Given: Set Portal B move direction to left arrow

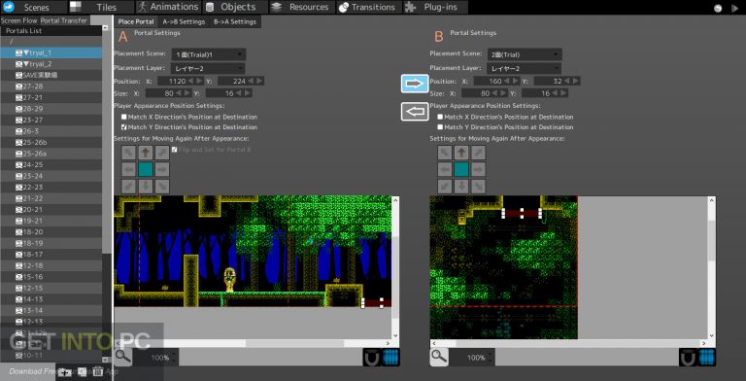Looking at the screenshot, I should pyautogui.click(x=445, y=169).
